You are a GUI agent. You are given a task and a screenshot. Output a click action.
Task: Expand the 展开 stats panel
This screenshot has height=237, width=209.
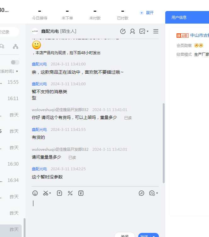[147, 13]
